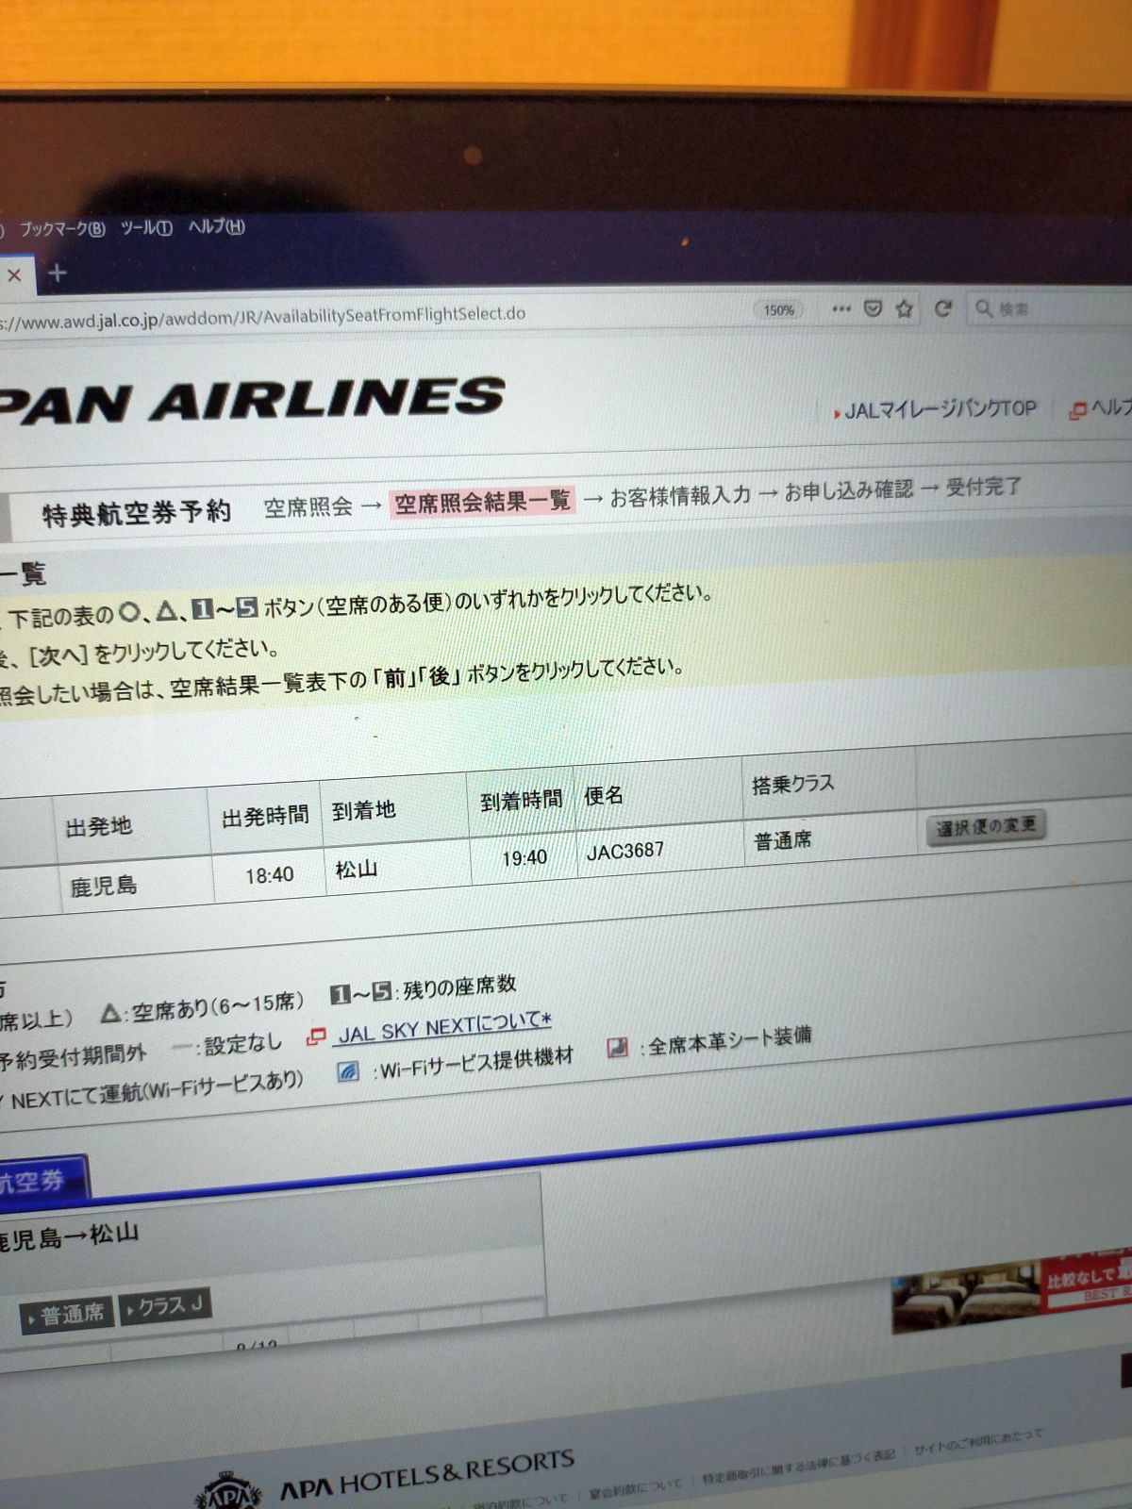1132x1509 pixels.
Task: Click arrival time 19:40
Action: pos(524,858)
